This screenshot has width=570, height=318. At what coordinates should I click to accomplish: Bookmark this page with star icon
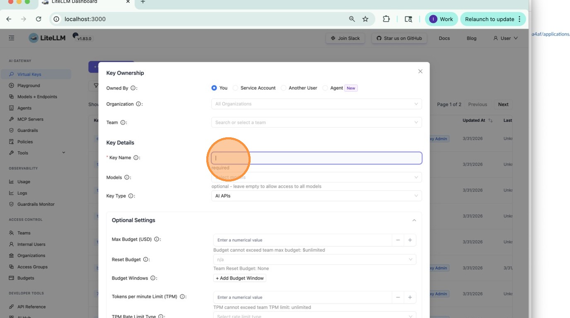coord(365,19)
